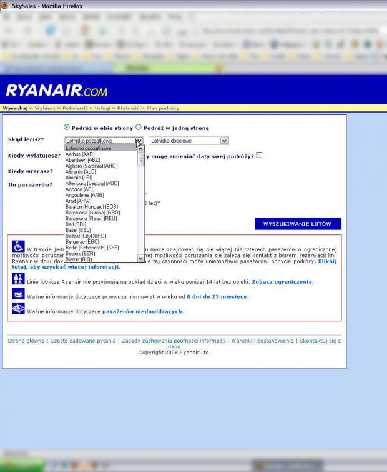Select round trip 'Podróż w obie strony'
Viewport: 387px width, 472px height.
pos(67,128)
